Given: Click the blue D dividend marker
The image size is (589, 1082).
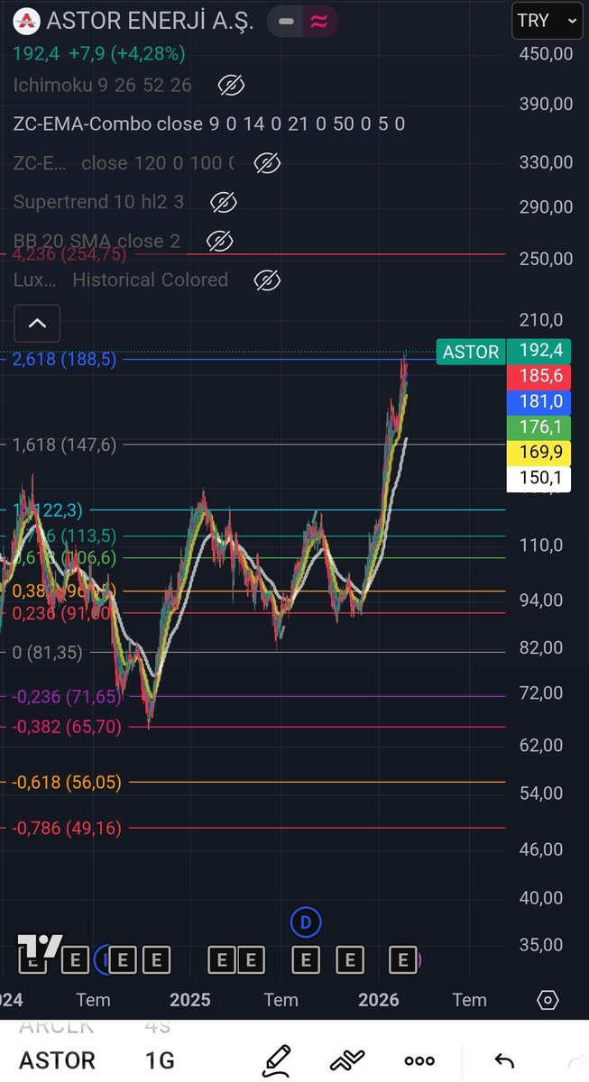Looking at the screenshot, I should point(306,922).
